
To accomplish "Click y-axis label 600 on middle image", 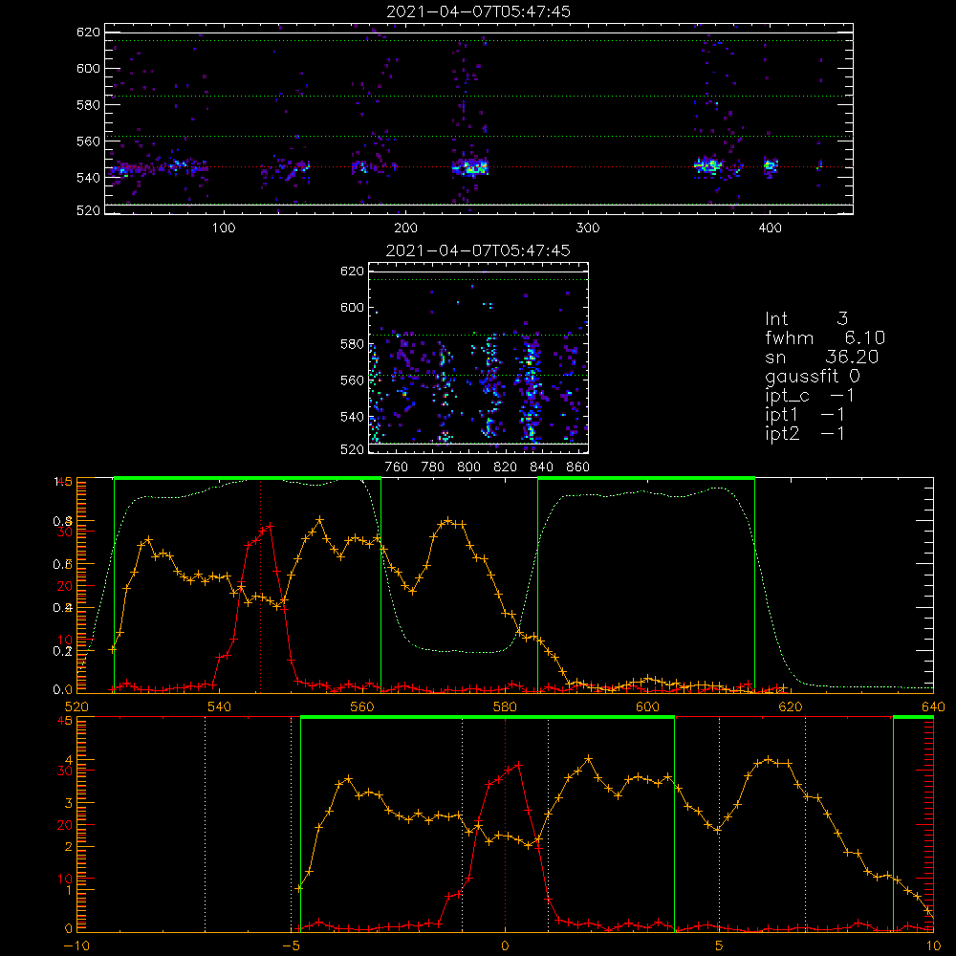I will (352, 308).
